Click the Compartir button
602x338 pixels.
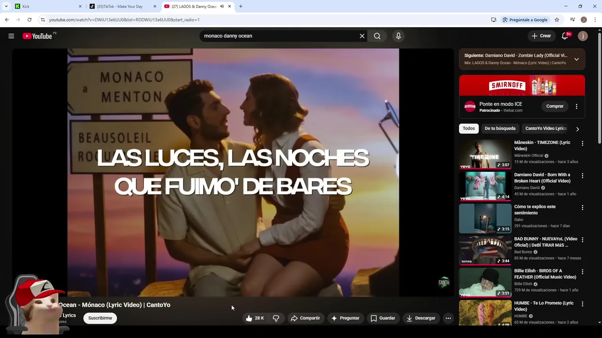305,318
